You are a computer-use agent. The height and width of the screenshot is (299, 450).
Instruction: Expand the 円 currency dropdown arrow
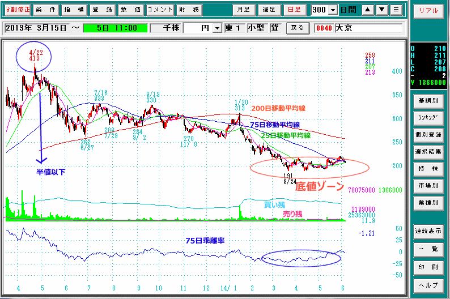pyautogui.click(x=218, y=28)
